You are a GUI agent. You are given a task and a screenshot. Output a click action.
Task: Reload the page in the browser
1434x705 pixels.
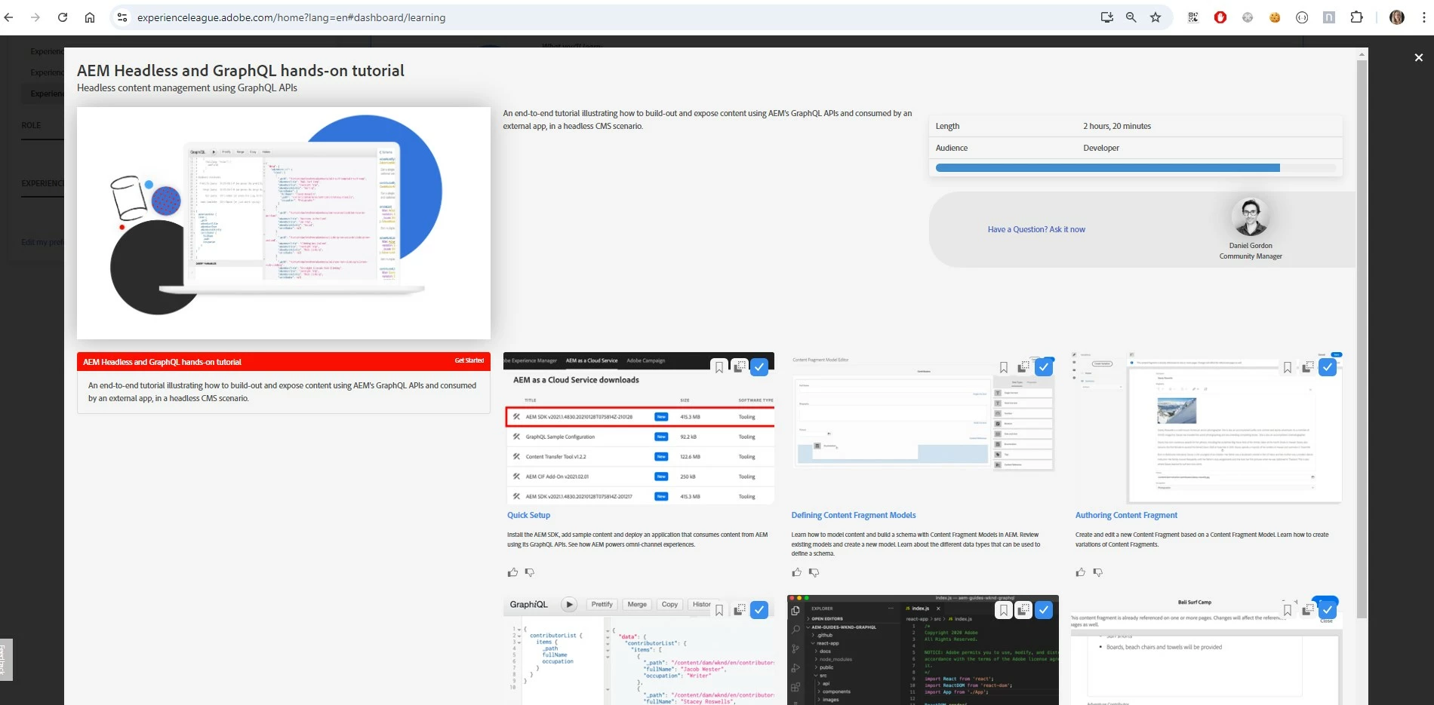[x=63, y=17]
